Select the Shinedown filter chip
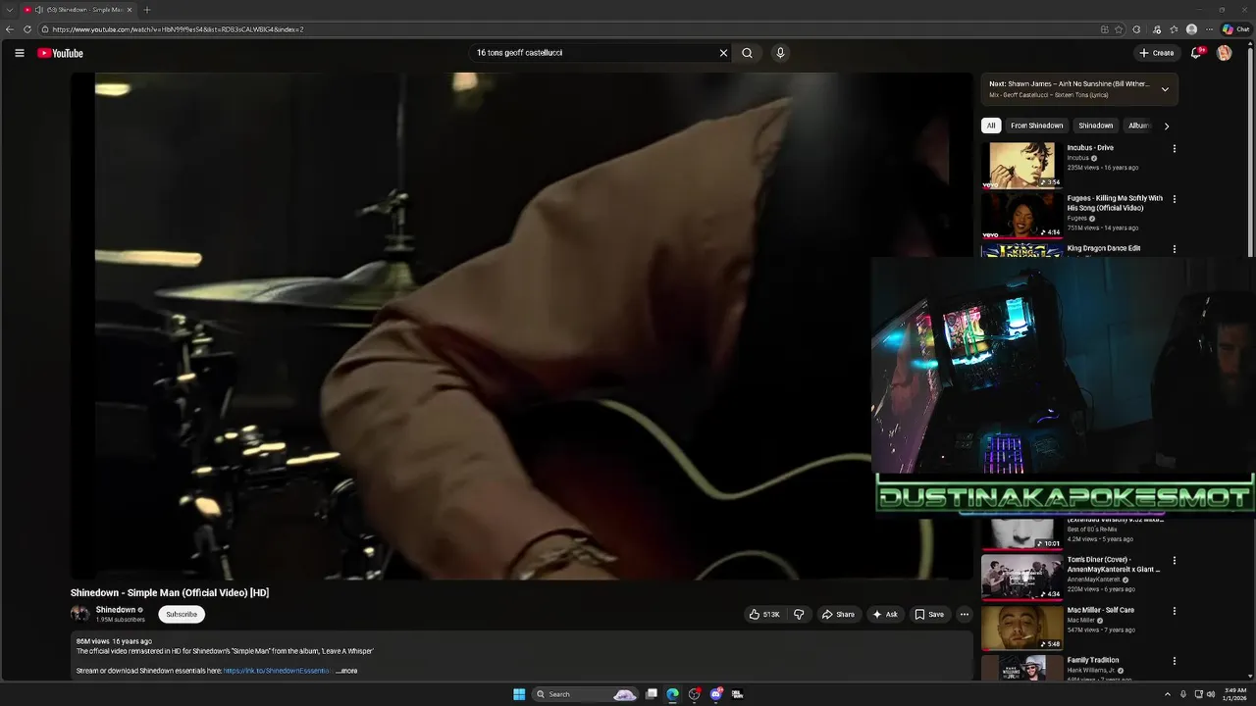 click(x=1095, y=126)
